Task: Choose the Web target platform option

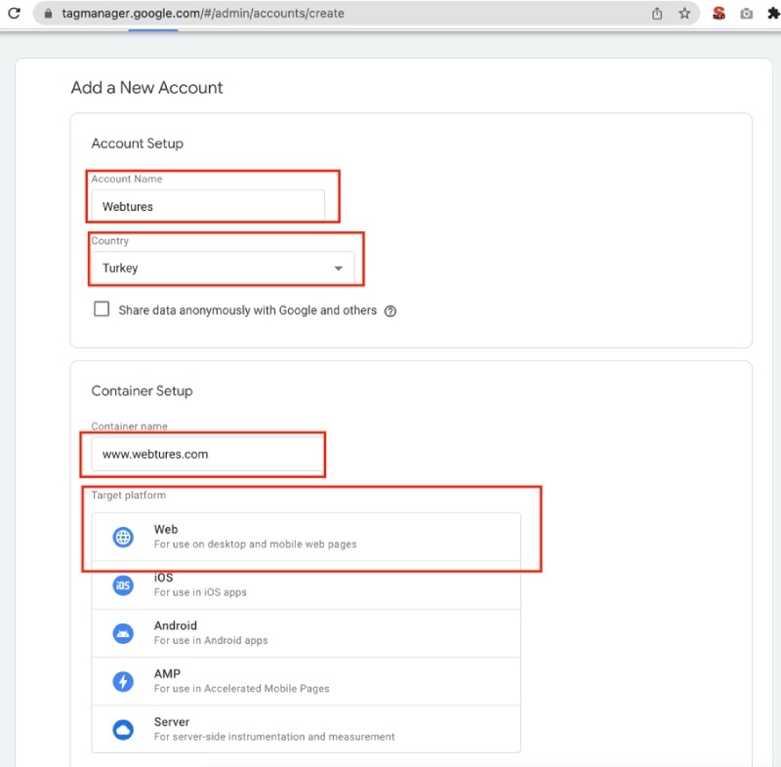Action: click(293, 536)
